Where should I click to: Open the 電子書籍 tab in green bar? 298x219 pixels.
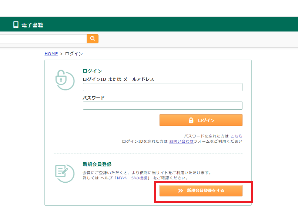point(32,25)
